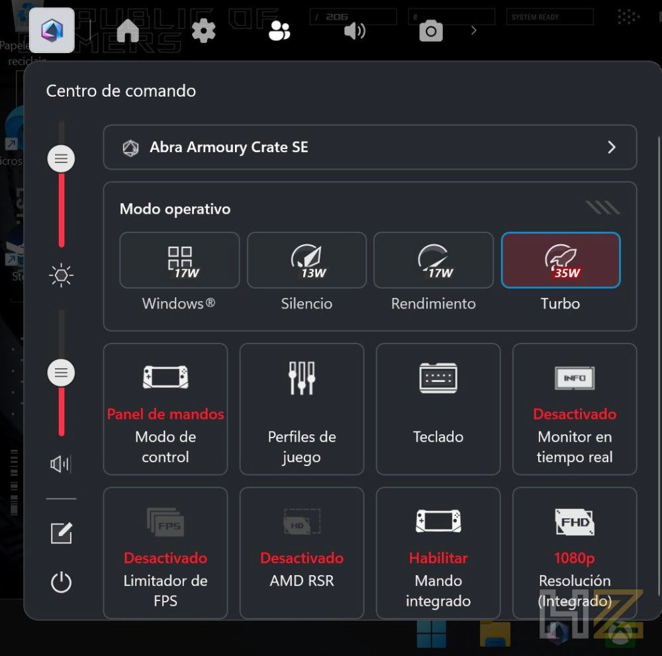Edit Command Center layout pencil icon

click(x=62, y=533)
